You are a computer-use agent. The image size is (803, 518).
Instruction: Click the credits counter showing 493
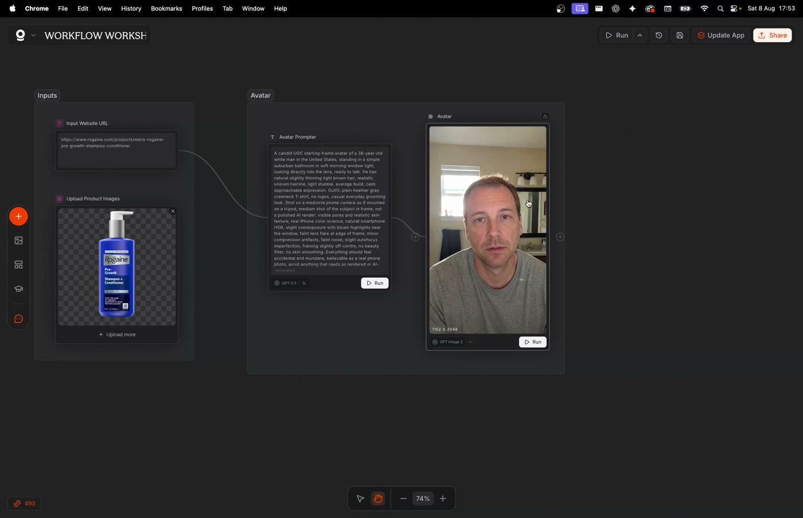[25, 504]
